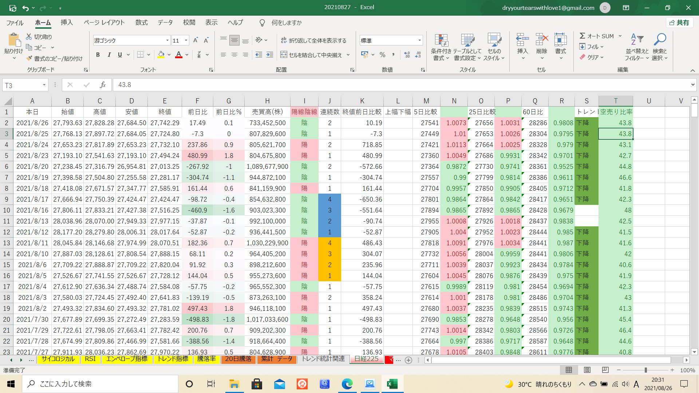The width and height of the screenshot is (699, 393).
Task: Open the Name Box dropdown arrow
Action: tap(44, 85)
